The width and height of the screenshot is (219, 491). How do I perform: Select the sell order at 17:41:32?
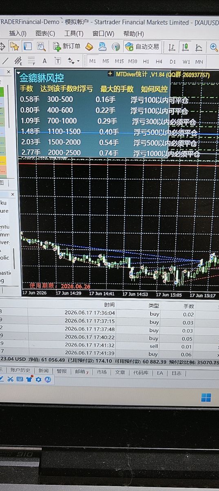coord(109,346)
